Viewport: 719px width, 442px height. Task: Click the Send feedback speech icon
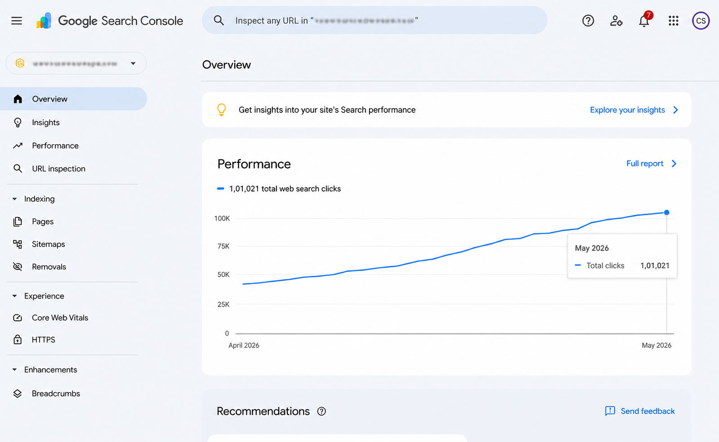[610, 411]
